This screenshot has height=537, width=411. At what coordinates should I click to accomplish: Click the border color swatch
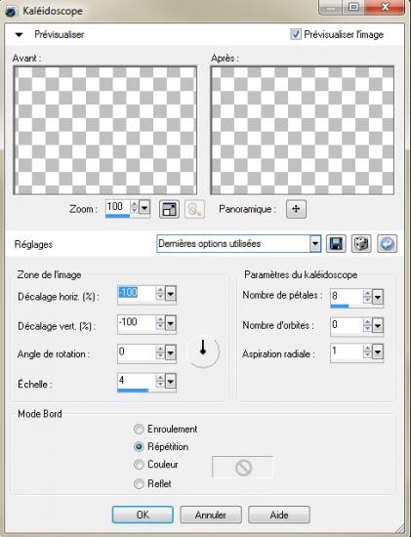(243, 467)
